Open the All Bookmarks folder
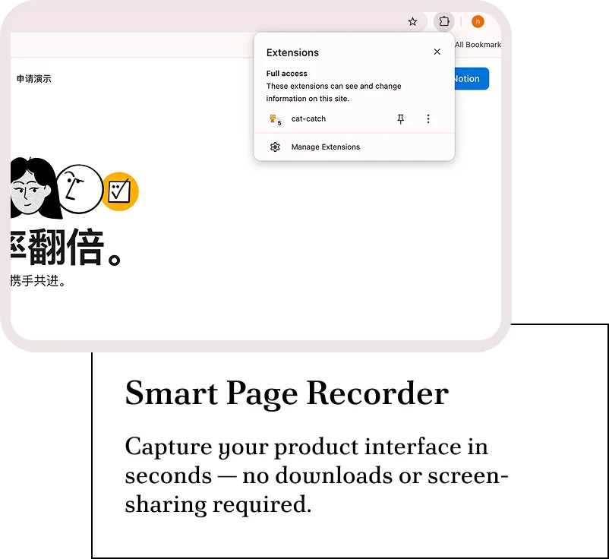 pyautogui.click(x=478, y=45)
